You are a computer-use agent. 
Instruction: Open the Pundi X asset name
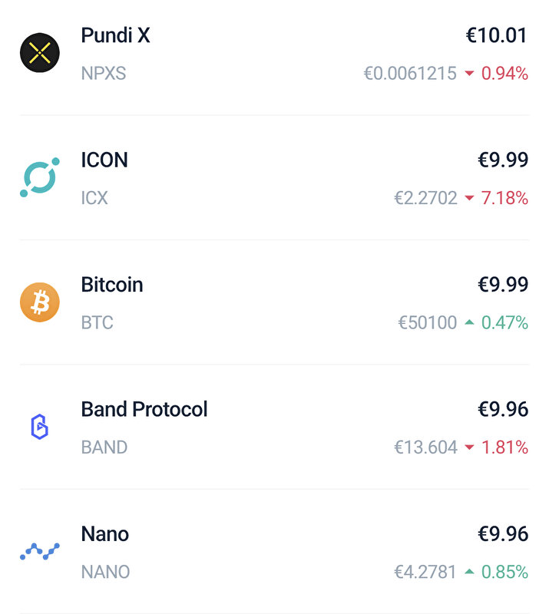(116, 35)
